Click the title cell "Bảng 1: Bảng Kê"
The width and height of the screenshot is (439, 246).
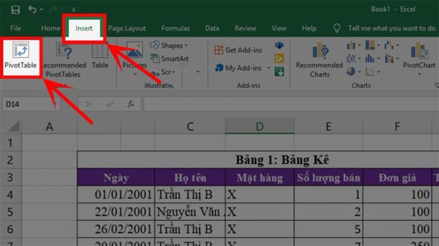pyautogui.click(x=282, y=160)
